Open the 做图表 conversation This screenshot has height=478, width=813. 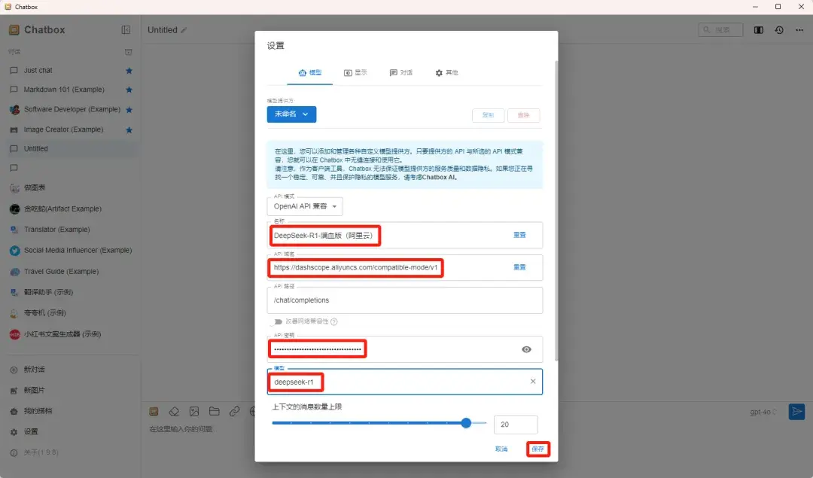[70, 187]
